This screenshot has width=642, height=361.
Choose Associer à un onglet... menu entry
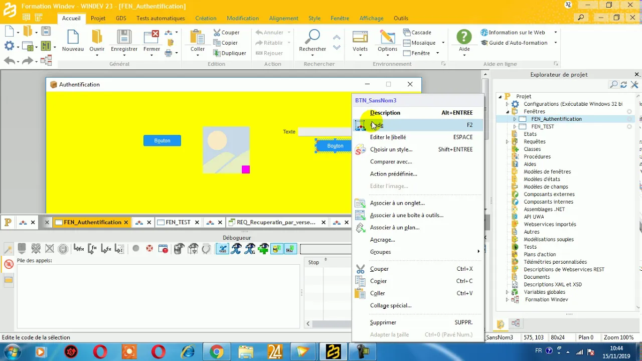[x=417, y=203]
